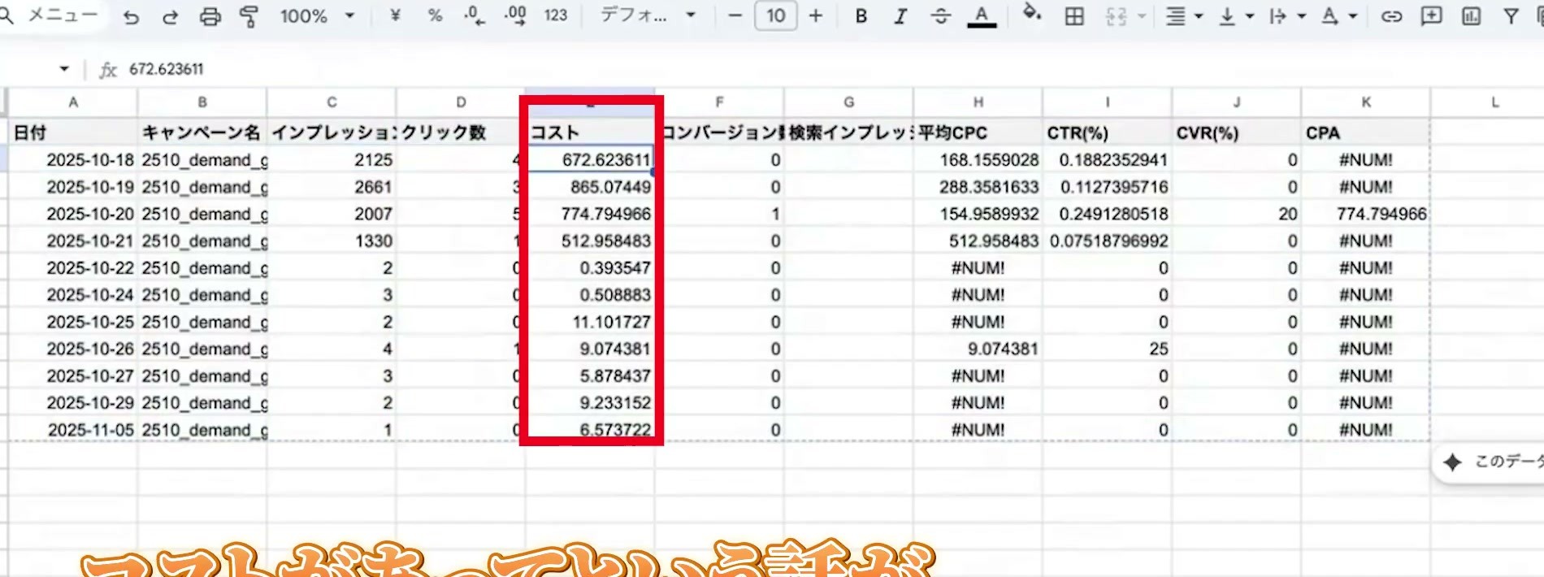Apply the yen currency format

pyautogui.click(x=395, y=15)
